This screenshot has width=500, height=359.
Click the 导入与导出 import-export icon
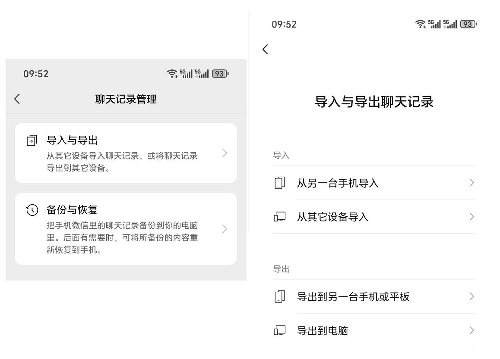(x=32, y=141)
